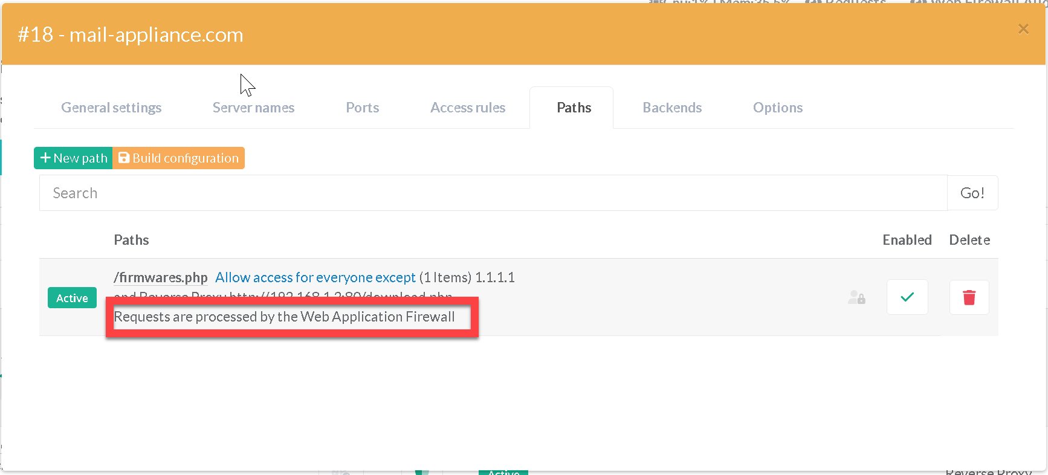Click the Enabled column header
The height and width of the screenshot is (475, 1048).
pos(907,240)
